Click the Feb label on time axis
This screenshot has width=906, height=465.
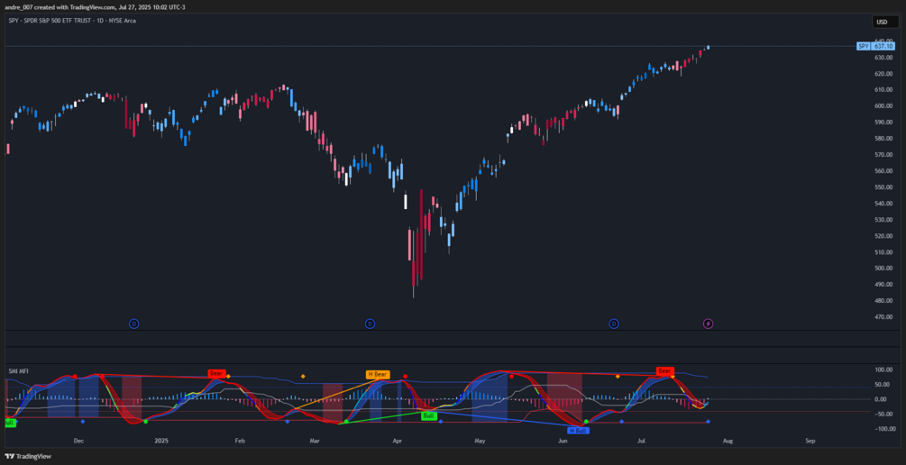[240, 441]
